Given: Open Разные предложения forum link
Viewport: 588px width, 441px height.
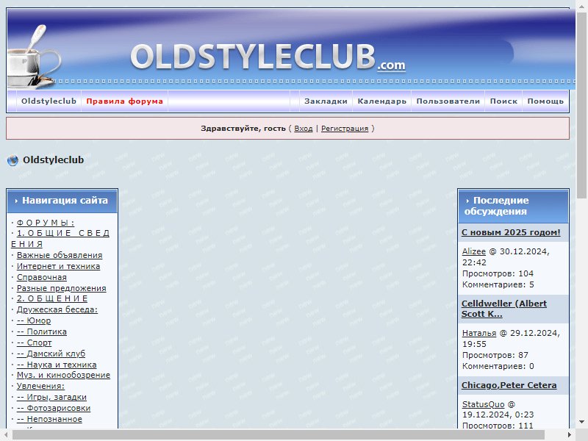Looking at the screenshot, I should click(62, 288).
